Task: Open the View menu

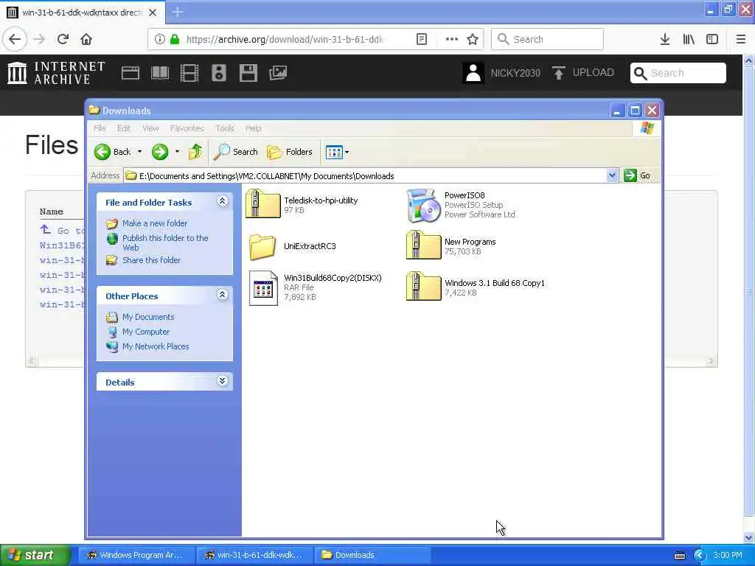Action: tap(150, 128)
